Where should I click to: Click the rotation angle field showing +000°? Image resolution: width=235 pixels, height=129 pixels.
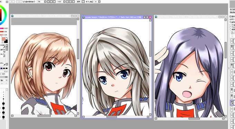[60, 2]
